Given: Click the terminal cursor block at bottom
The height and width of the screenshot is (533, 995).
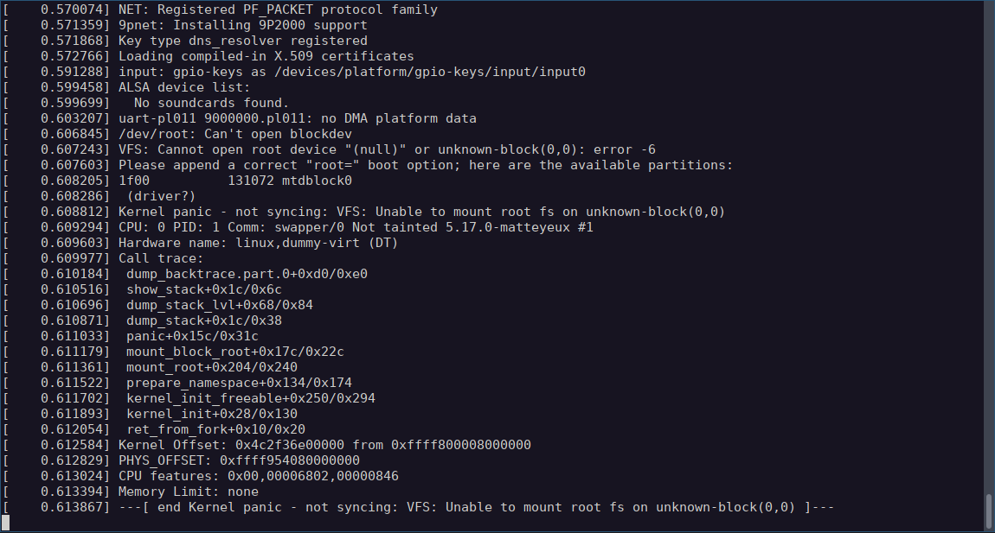Looking at the screenshot, I should (x=5, y=523).
